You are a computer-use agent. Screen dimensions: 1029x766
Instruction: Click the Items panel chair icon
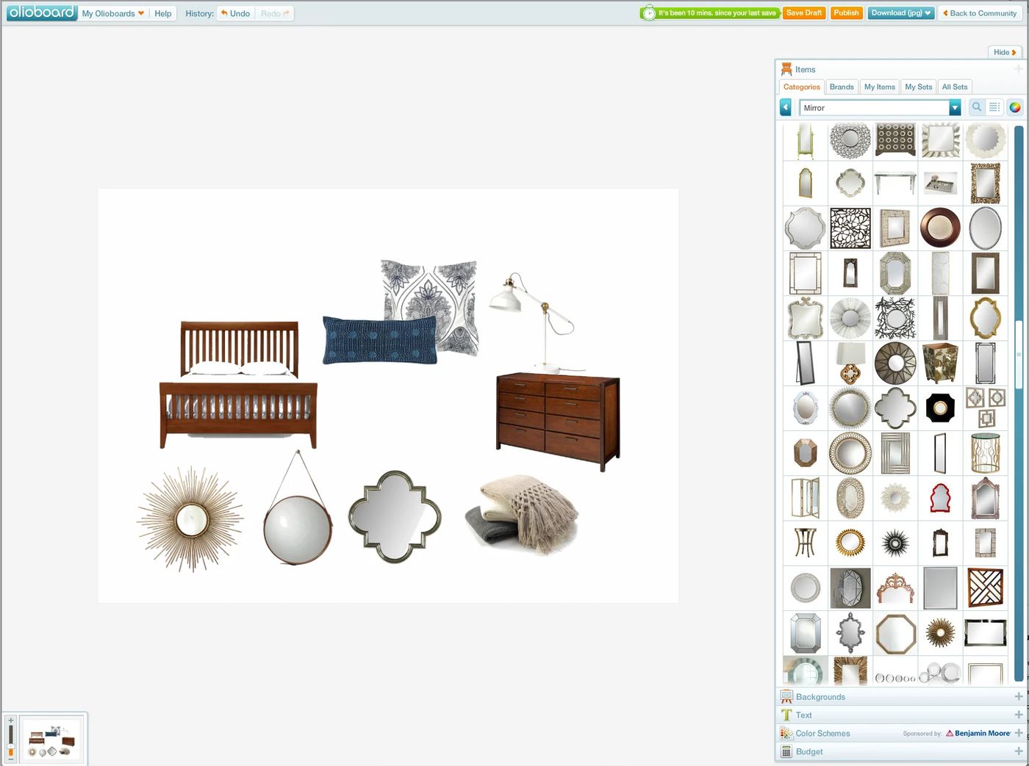click(x=786, y=69)
